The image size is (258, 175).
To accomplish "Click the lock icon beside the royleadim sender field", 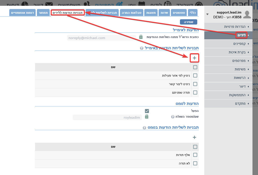I will pyautogui.click(x=147, y=117).
